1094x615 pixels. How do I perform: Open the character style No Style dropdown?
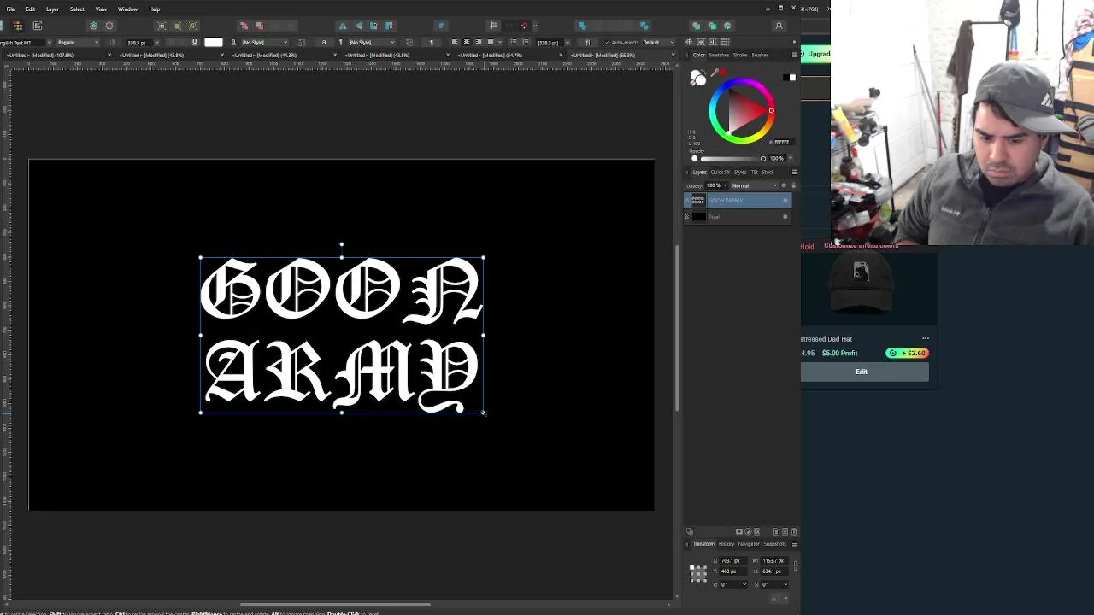(x=265, y=42)
